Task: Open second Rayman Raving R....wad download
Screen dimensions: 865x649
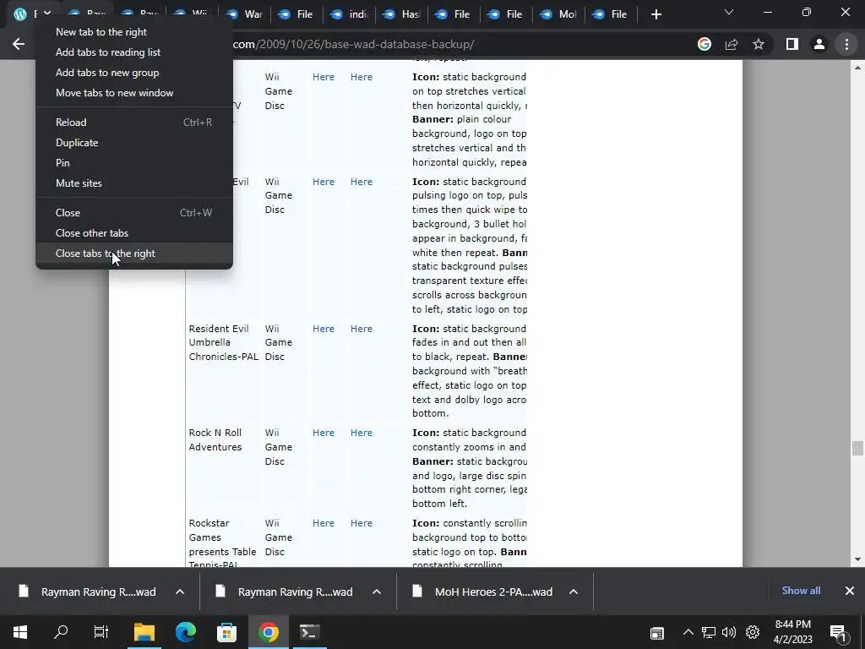Action: pos(286,592)
